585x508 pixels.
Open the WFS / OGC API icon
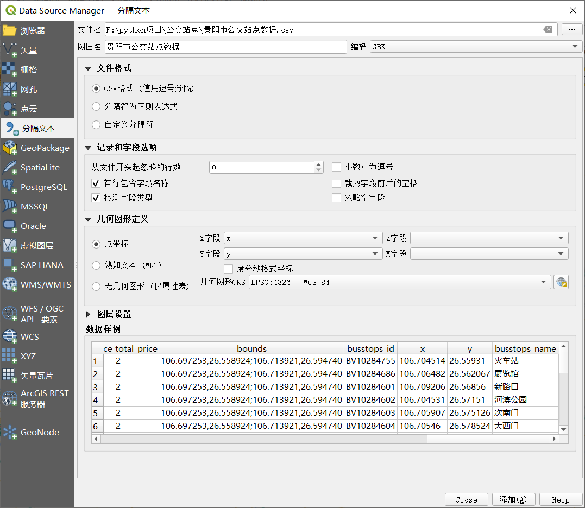click(x=10, y=314)
